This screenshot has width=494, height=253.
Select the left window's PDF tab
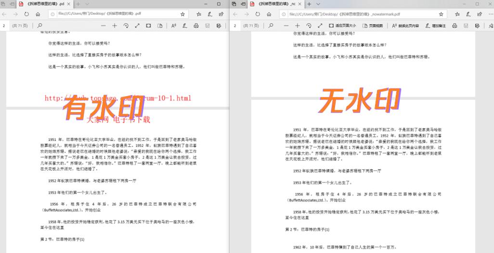click(x=41, y=4)
